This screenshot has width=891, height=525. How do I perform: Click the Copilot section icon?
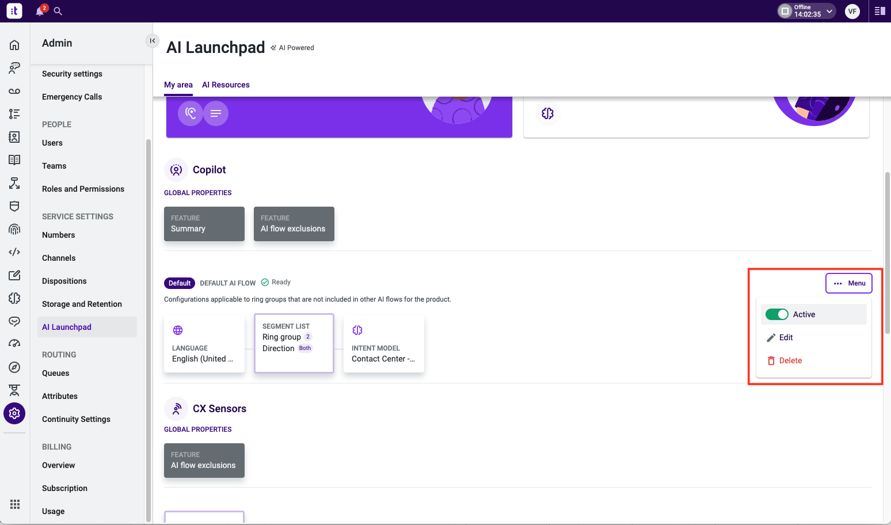176,170
